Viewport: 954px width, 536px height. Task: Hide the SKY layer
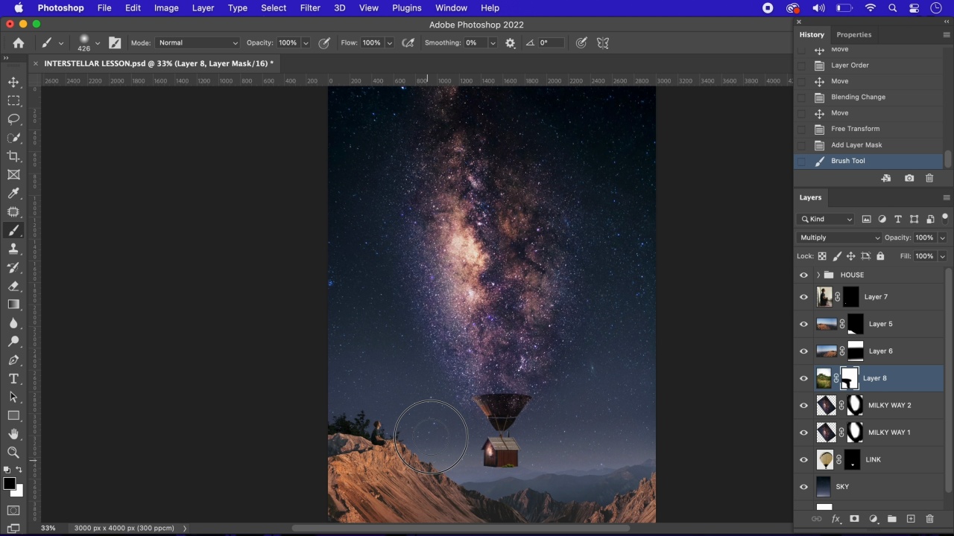coord(803,487)
